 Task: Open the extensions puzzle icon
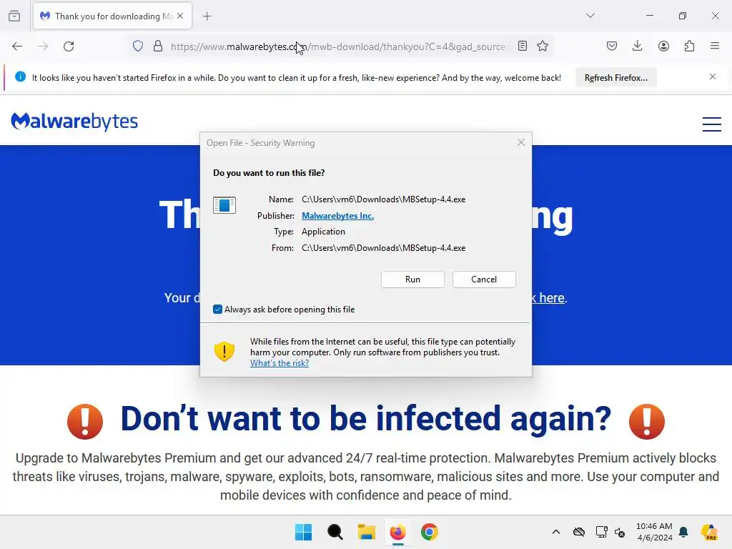pyautogui.click(x=689, y=46)
